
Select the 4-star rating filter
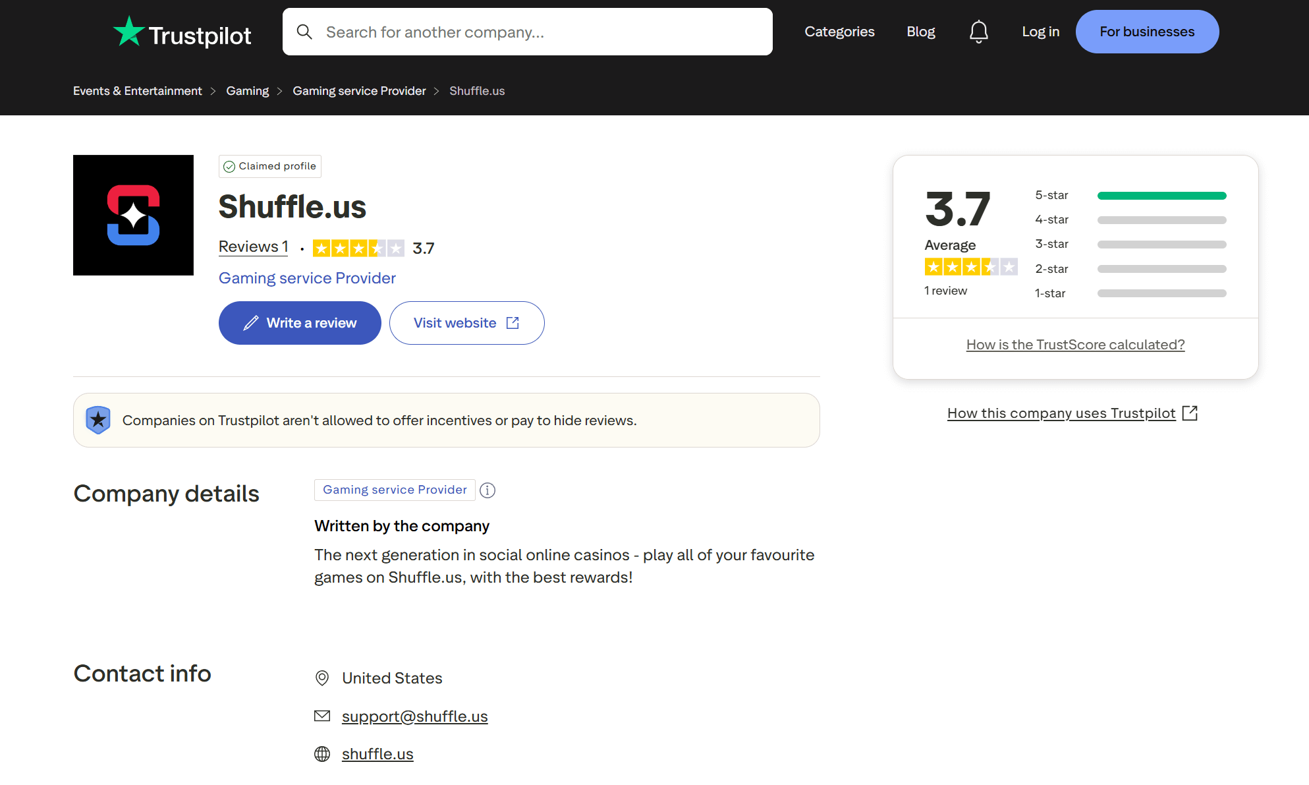[1130, 220]
